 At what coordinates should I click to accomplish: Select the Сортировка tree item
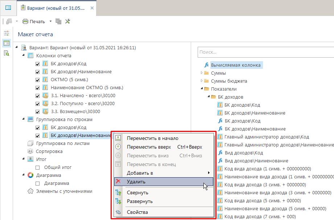49,151
